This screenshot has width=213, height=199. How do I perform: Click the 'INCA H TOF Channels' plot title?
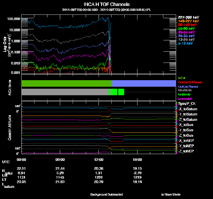click(106, 5)
